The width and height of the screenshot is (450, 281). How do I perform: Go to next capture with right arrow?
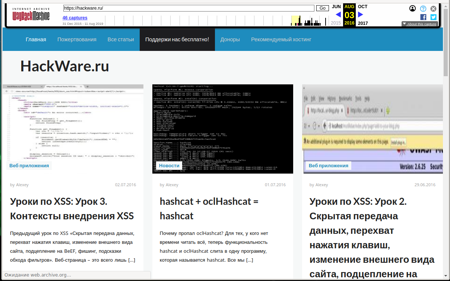(360, 14)
